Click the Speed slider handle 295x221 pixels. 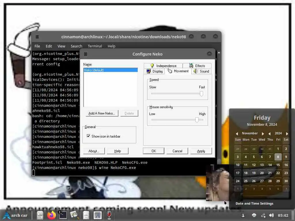tap(201, 94)
